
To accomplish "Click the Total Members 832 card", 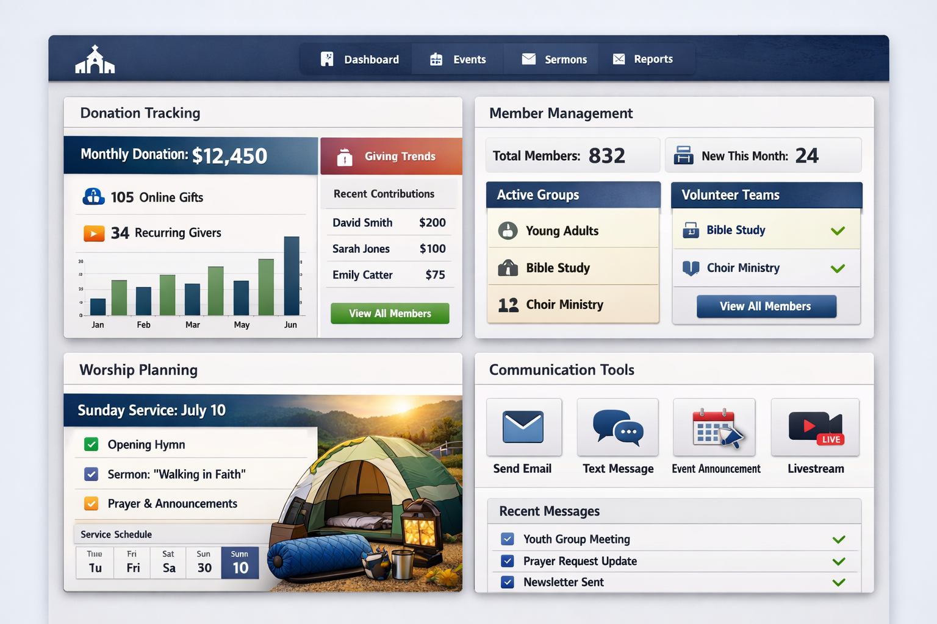I will 573,155.
